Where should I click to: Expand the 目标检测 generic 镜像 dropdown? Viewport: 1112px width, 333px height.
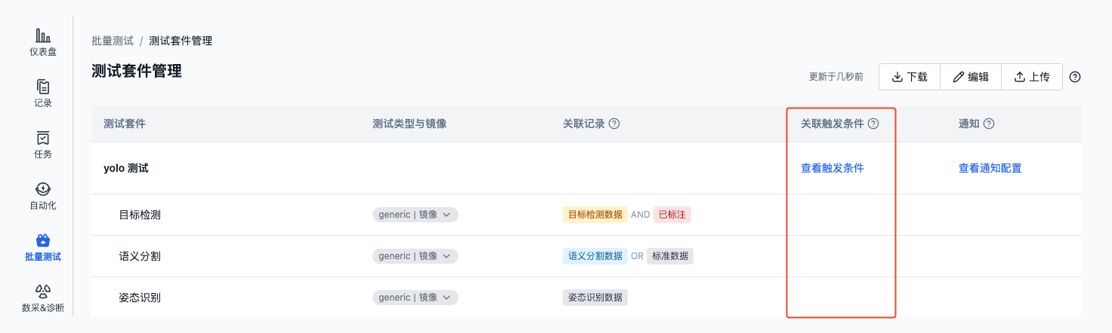[415, 215]
